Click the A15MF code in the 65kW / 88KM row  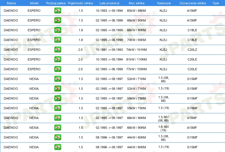[192, 11]
